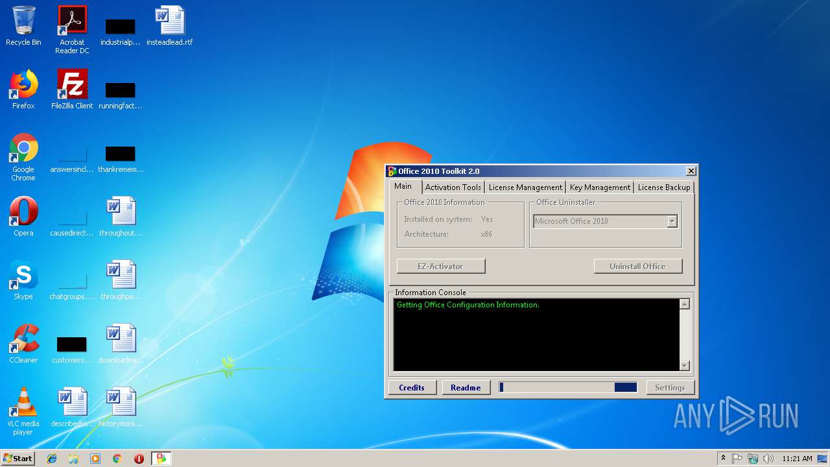Screen dimensions: 830x467
Task: Switch to the Key Management tab
Action: coord(600,187)
